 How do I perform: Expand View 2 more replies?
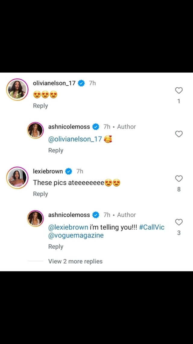pyautogui.click(x=75, y=261)
